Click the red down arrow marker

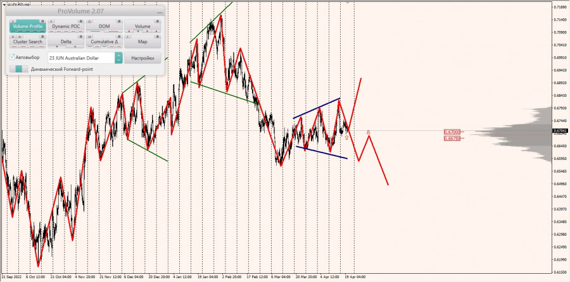tap(368, 133)
